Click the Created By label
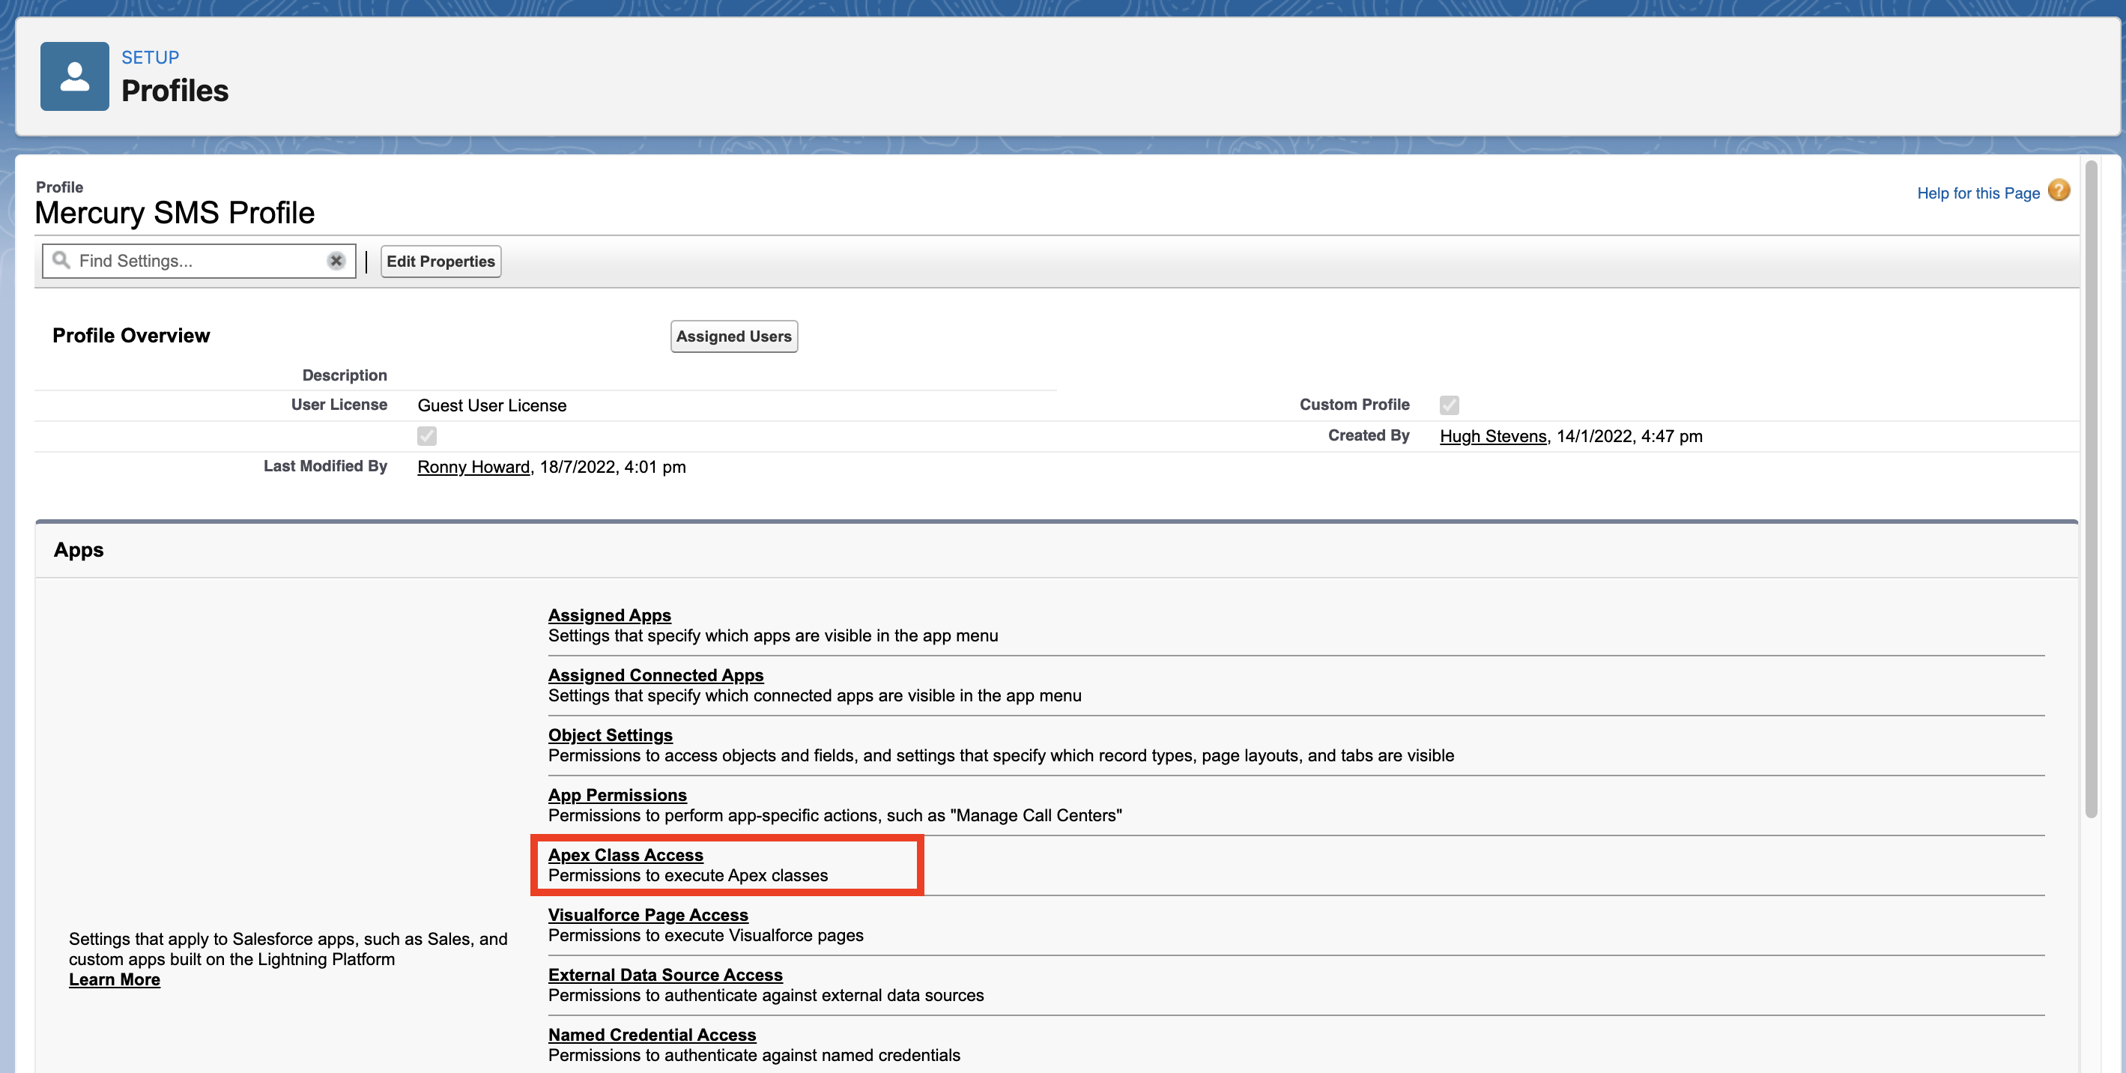The width and height of the screenshot is (2126, 1073). pyautogui.click(x=1369, y=436)
